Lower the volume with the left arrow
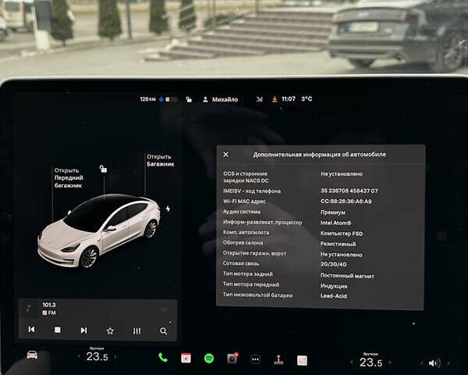Image resolution: width=468 pixels, height=375 pixels. point(422,363)
